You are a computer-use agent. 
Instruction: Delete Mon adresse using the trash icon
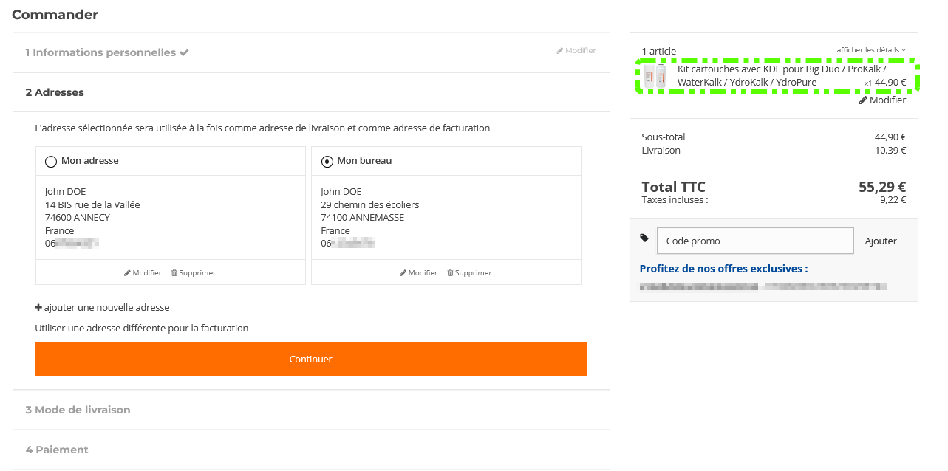coord(174,273)
